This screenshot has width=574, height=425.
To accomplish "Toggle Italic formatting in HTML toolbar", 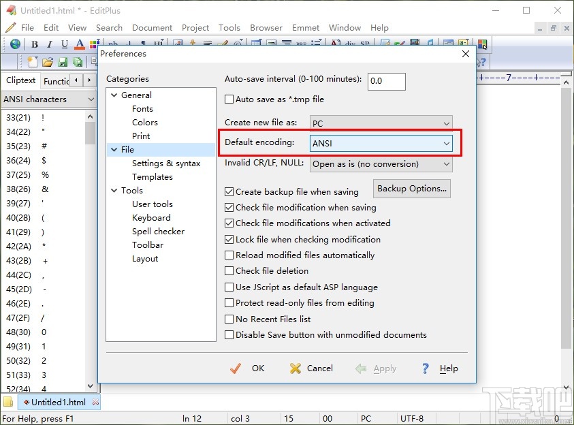I will point(50,44).
